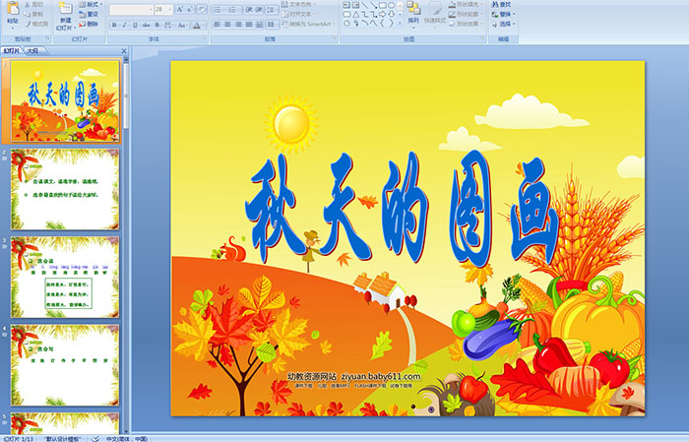Click the Increase Indent icon
This screenshot has height=442, width=689.
click(x=259, y=9)
